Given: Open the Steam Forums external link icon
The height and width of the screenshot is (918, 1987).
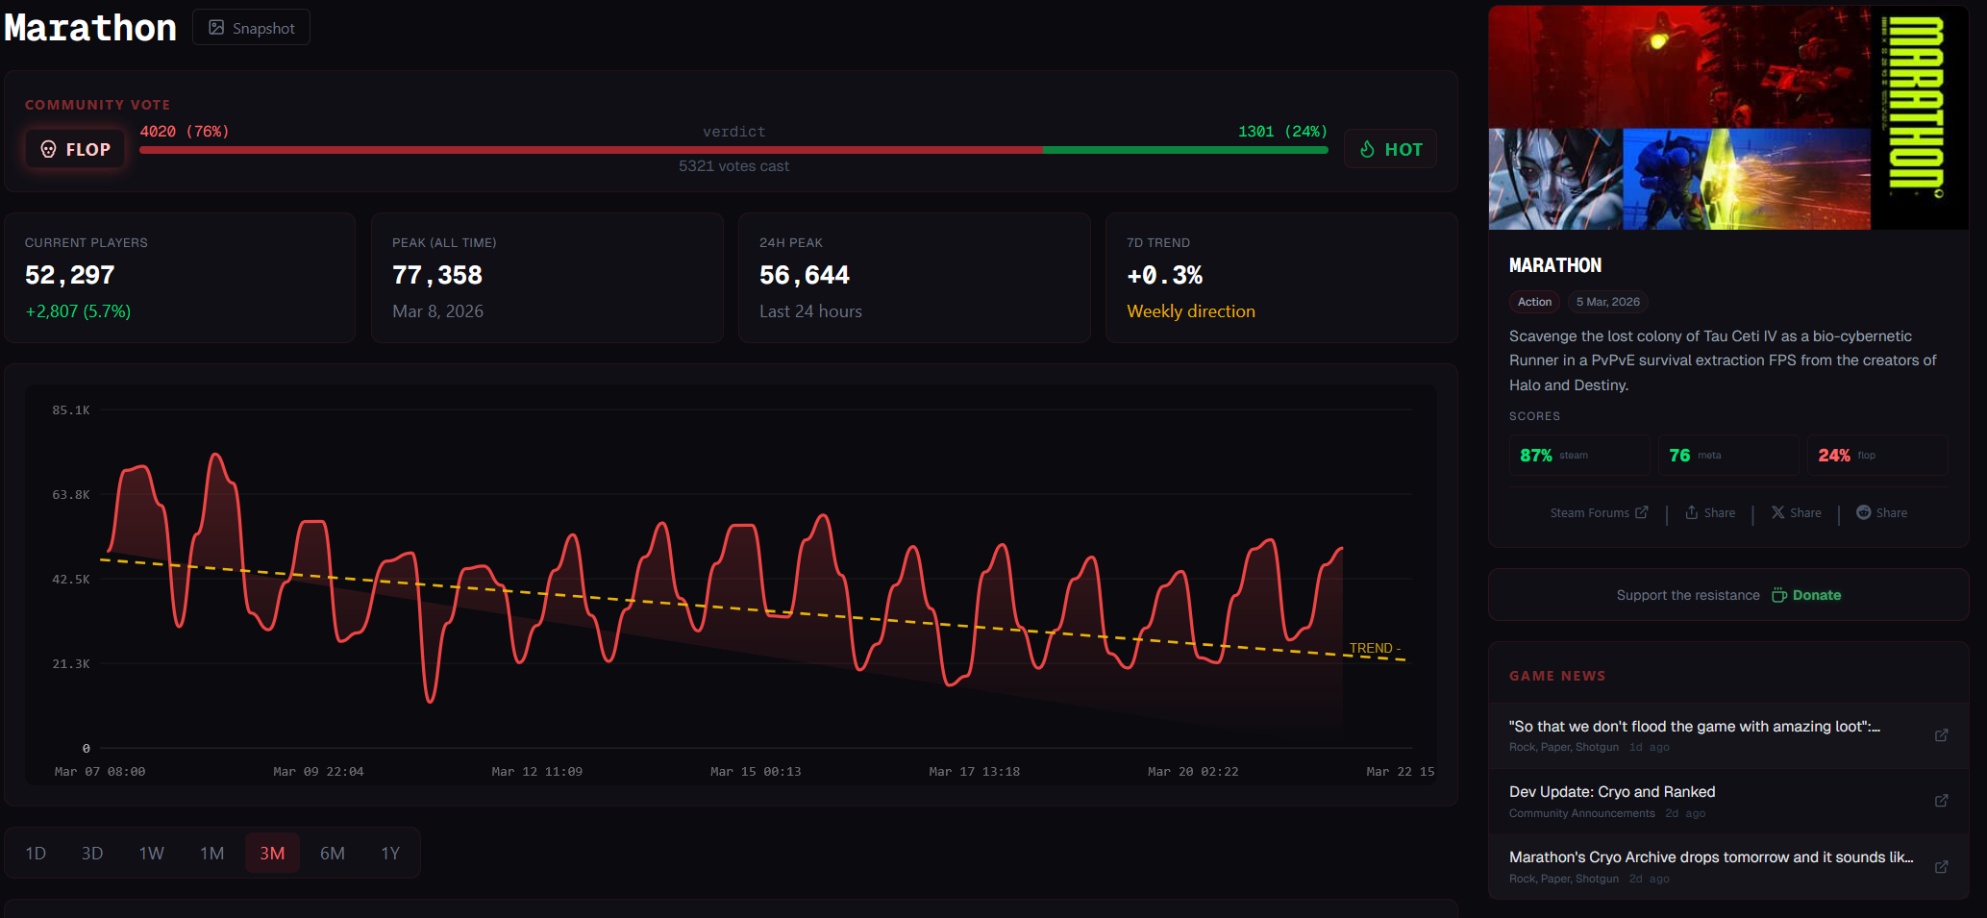Looking at the screenshot, I should (x=1642, y=512).
